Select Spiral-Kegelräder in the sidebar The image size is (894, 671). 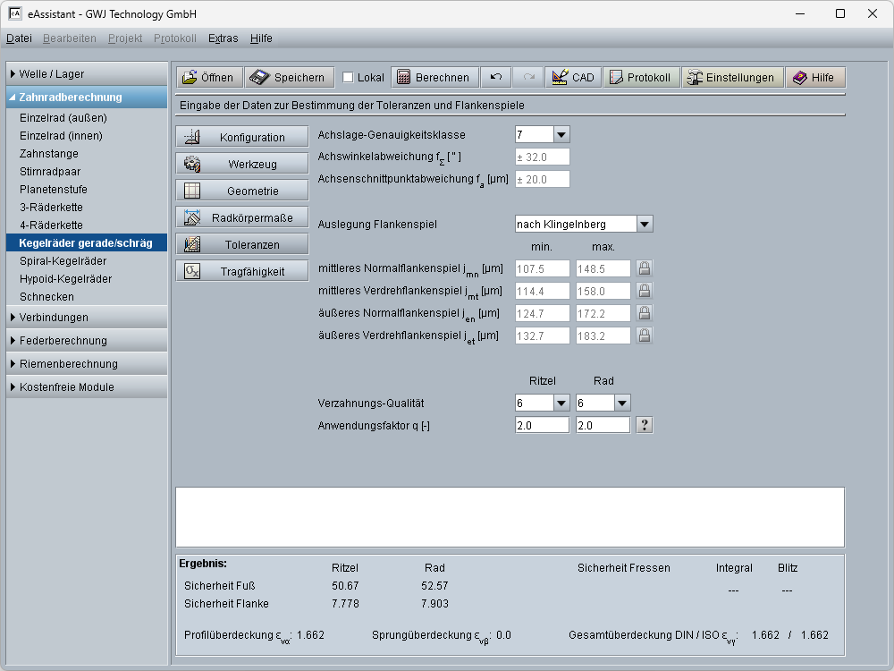pos(63,261)
